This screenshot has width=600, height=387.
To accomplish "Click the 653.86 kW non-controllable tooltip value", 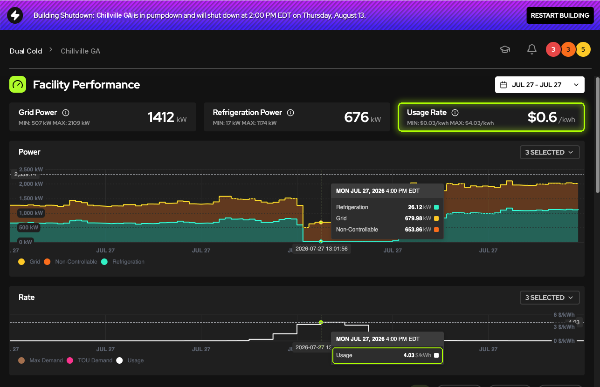I will coord(418,230).
